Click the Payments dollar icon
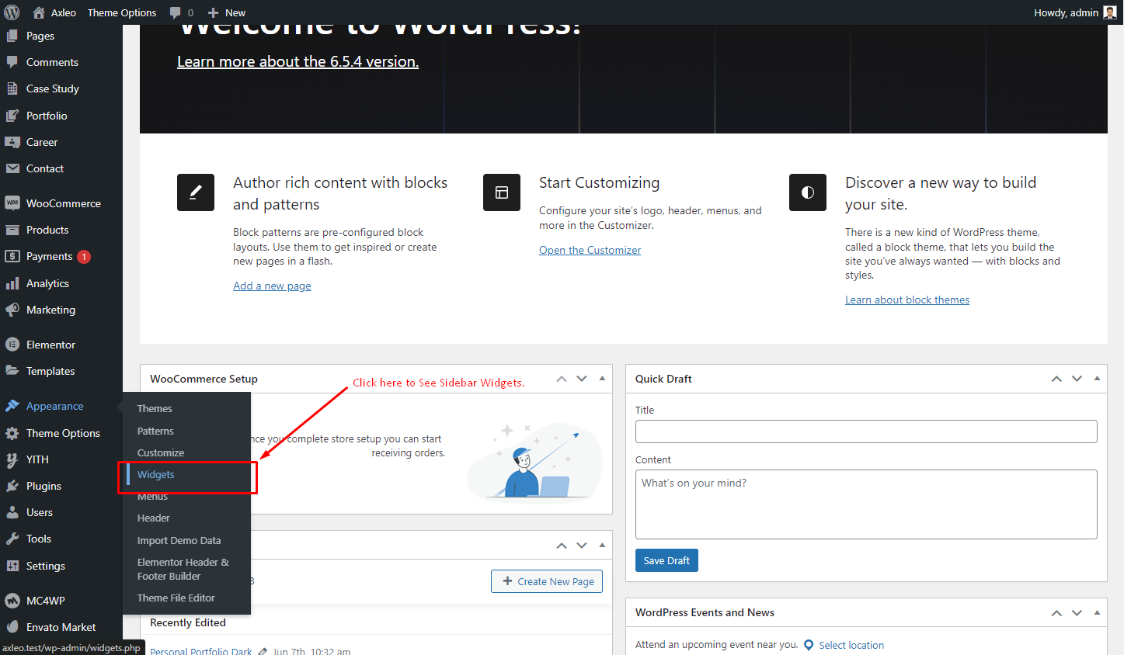 pyautogui.click(x=12, y=256)
